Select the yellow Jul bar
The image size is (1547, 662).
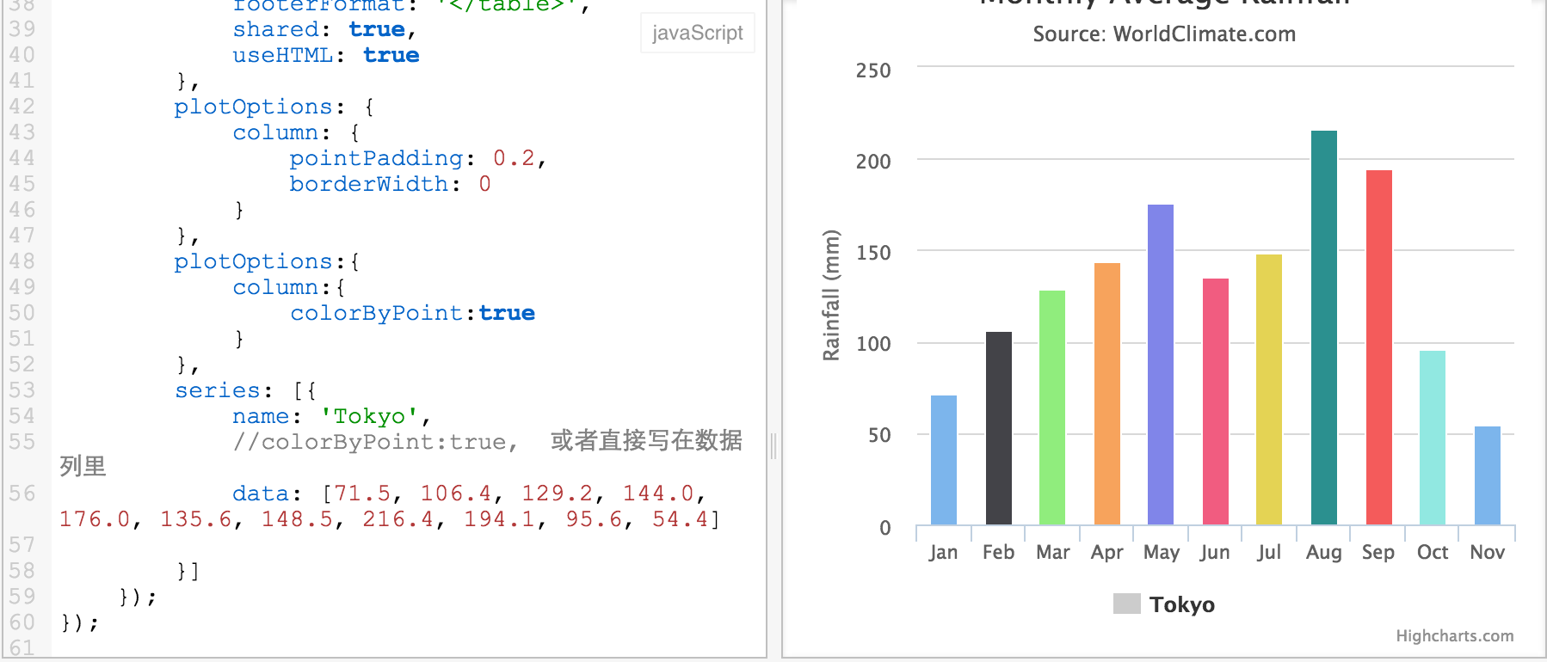tap(1268, 389)
